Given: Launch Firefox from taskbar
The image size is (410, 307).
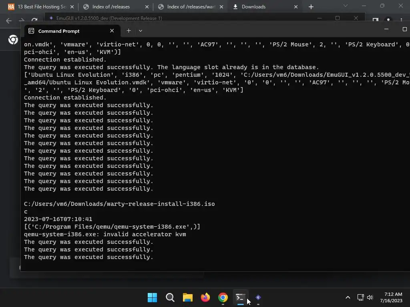Looking at the screenshot, I should click(x=205, y=297).
